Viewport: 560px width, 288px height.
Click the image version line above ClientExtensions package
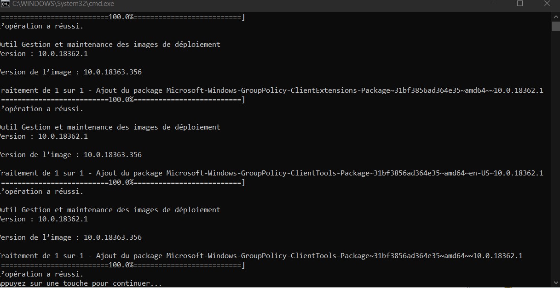point(71,72)
